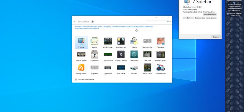
Task: Select the Chameleon Weather gadget
Action: (x=147, y=42)
